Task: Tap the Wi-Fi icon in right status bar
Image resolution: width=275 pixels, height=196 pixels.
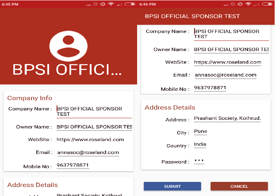Action: pyautogui.click(x=248, y=4)
